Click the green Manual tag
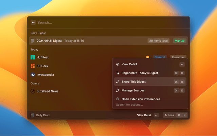 [180, 41]
